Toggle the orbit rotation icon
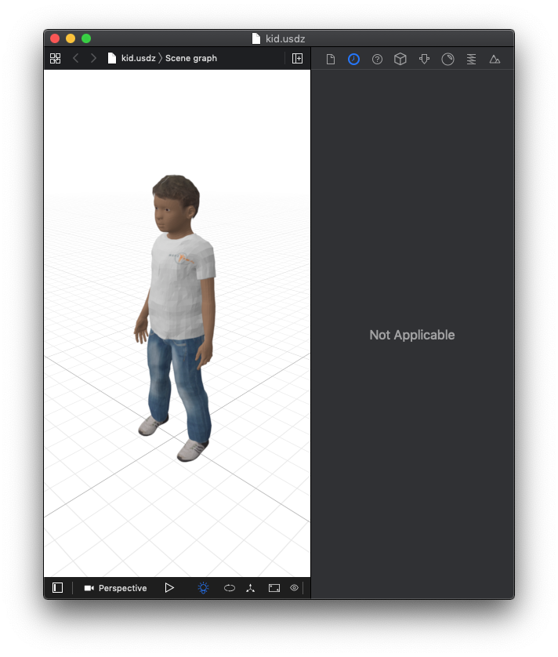This screenshot has width=558, height=657. click(230, 588)
